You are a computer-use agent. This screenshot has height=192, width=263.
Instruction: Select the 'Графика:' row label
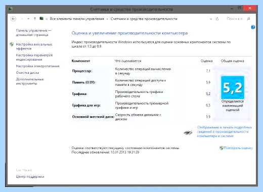click(79, 94)
